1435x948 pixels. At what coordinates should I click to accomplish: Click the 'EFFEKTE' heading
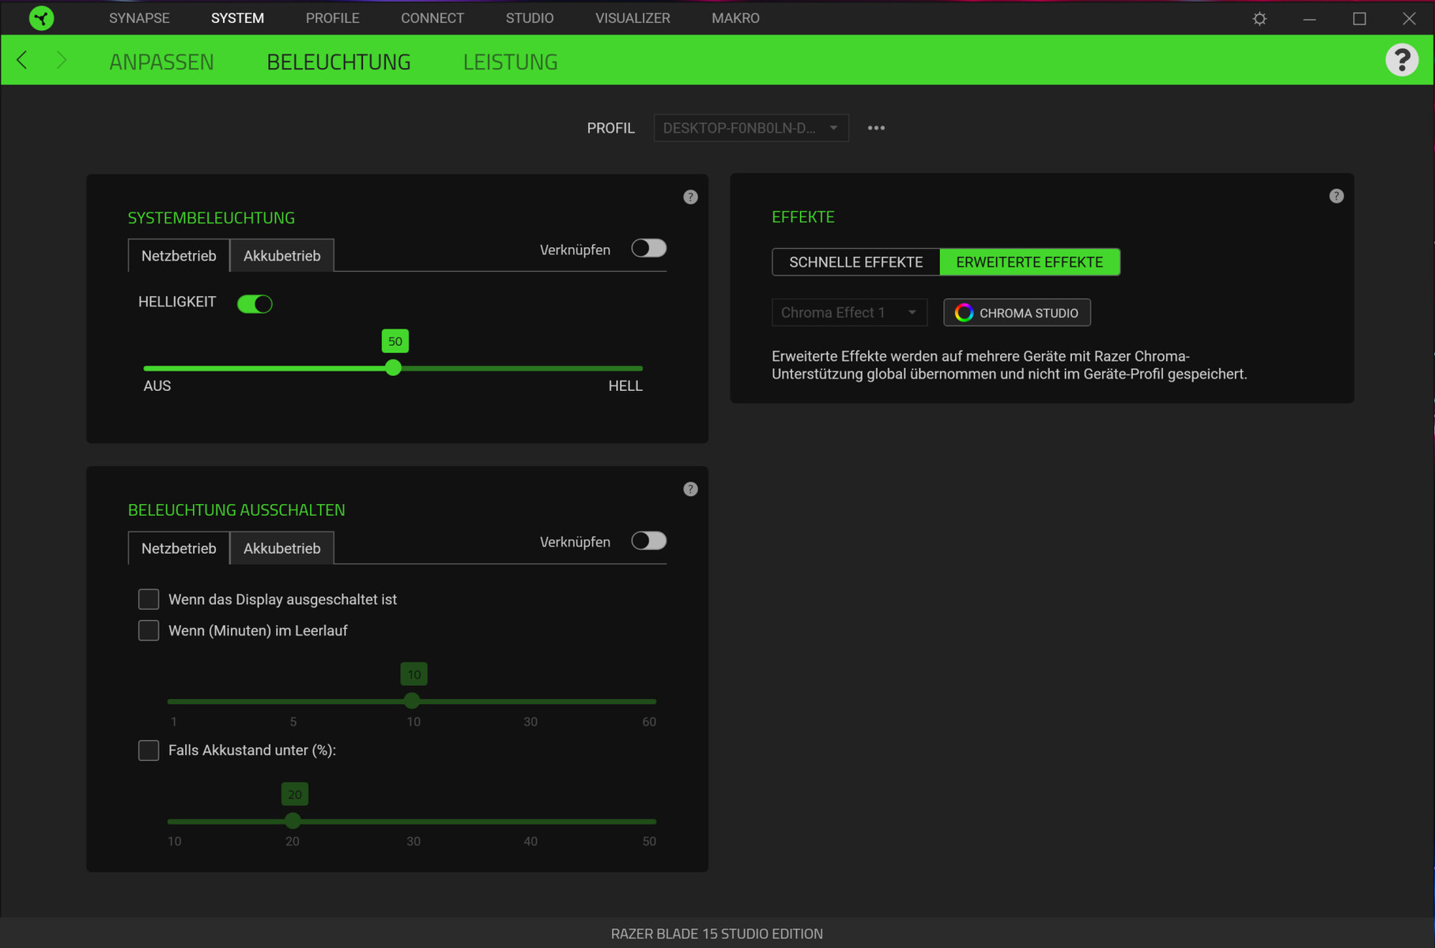(803, 217)
